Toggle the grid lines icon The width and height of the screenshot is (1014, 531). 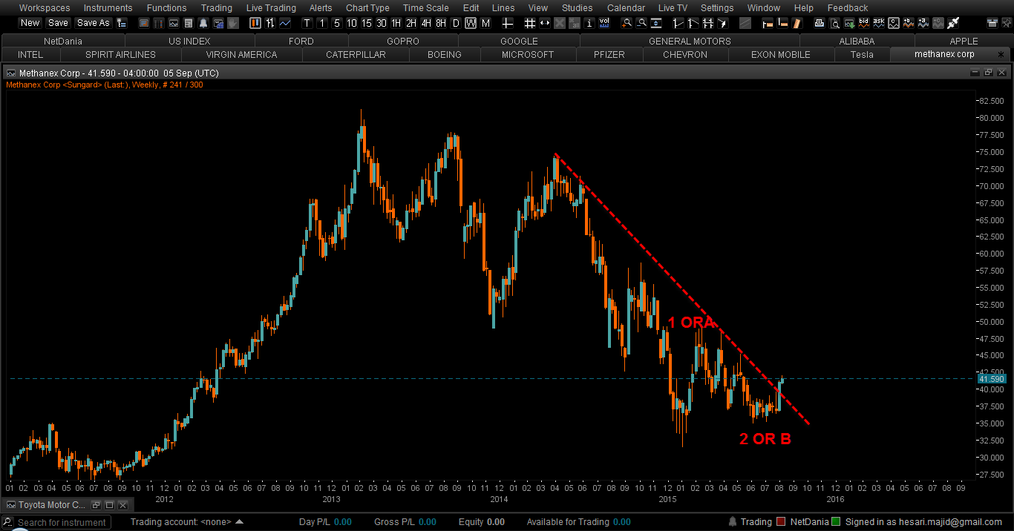530,23
